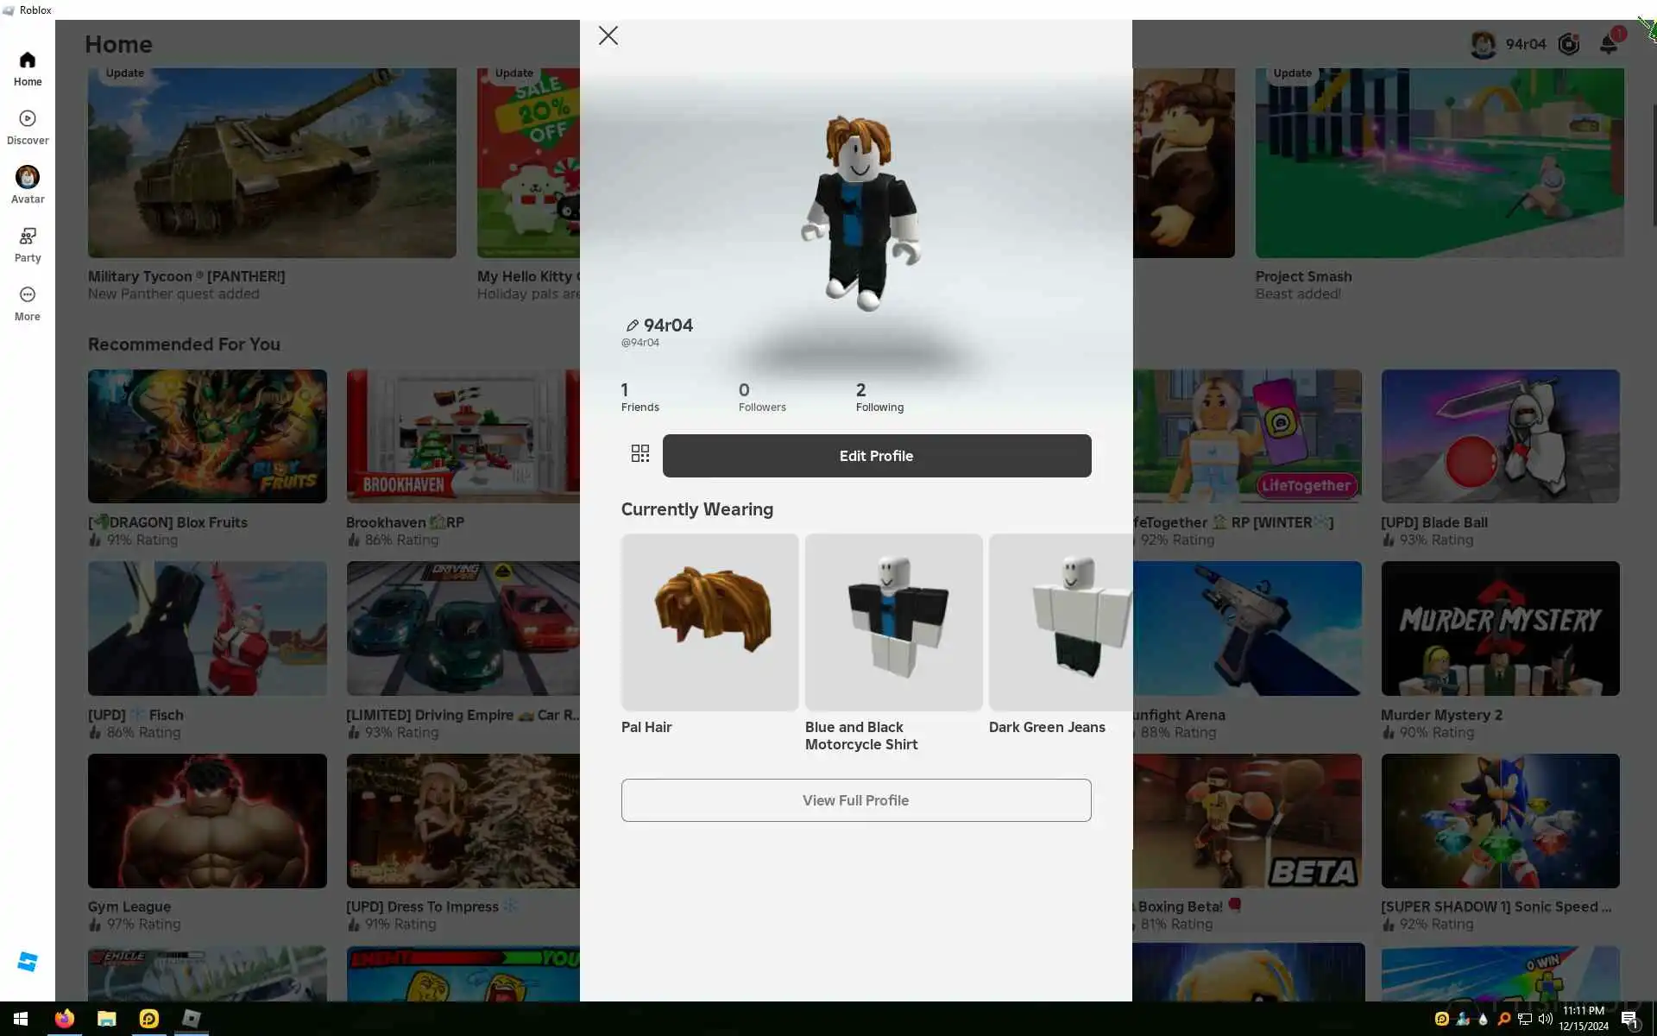Open the Party section icon
This screenshot has width=1657, height=1036.
(28, 237)
